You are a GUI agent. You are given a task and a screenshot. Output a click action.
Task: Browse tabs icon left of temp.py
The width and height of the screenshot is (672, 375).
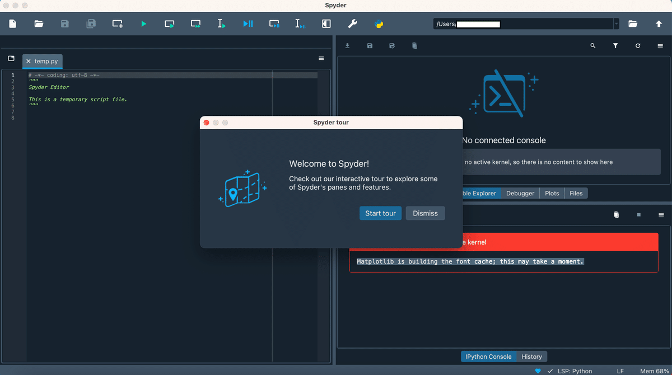[x=11, y=58]
